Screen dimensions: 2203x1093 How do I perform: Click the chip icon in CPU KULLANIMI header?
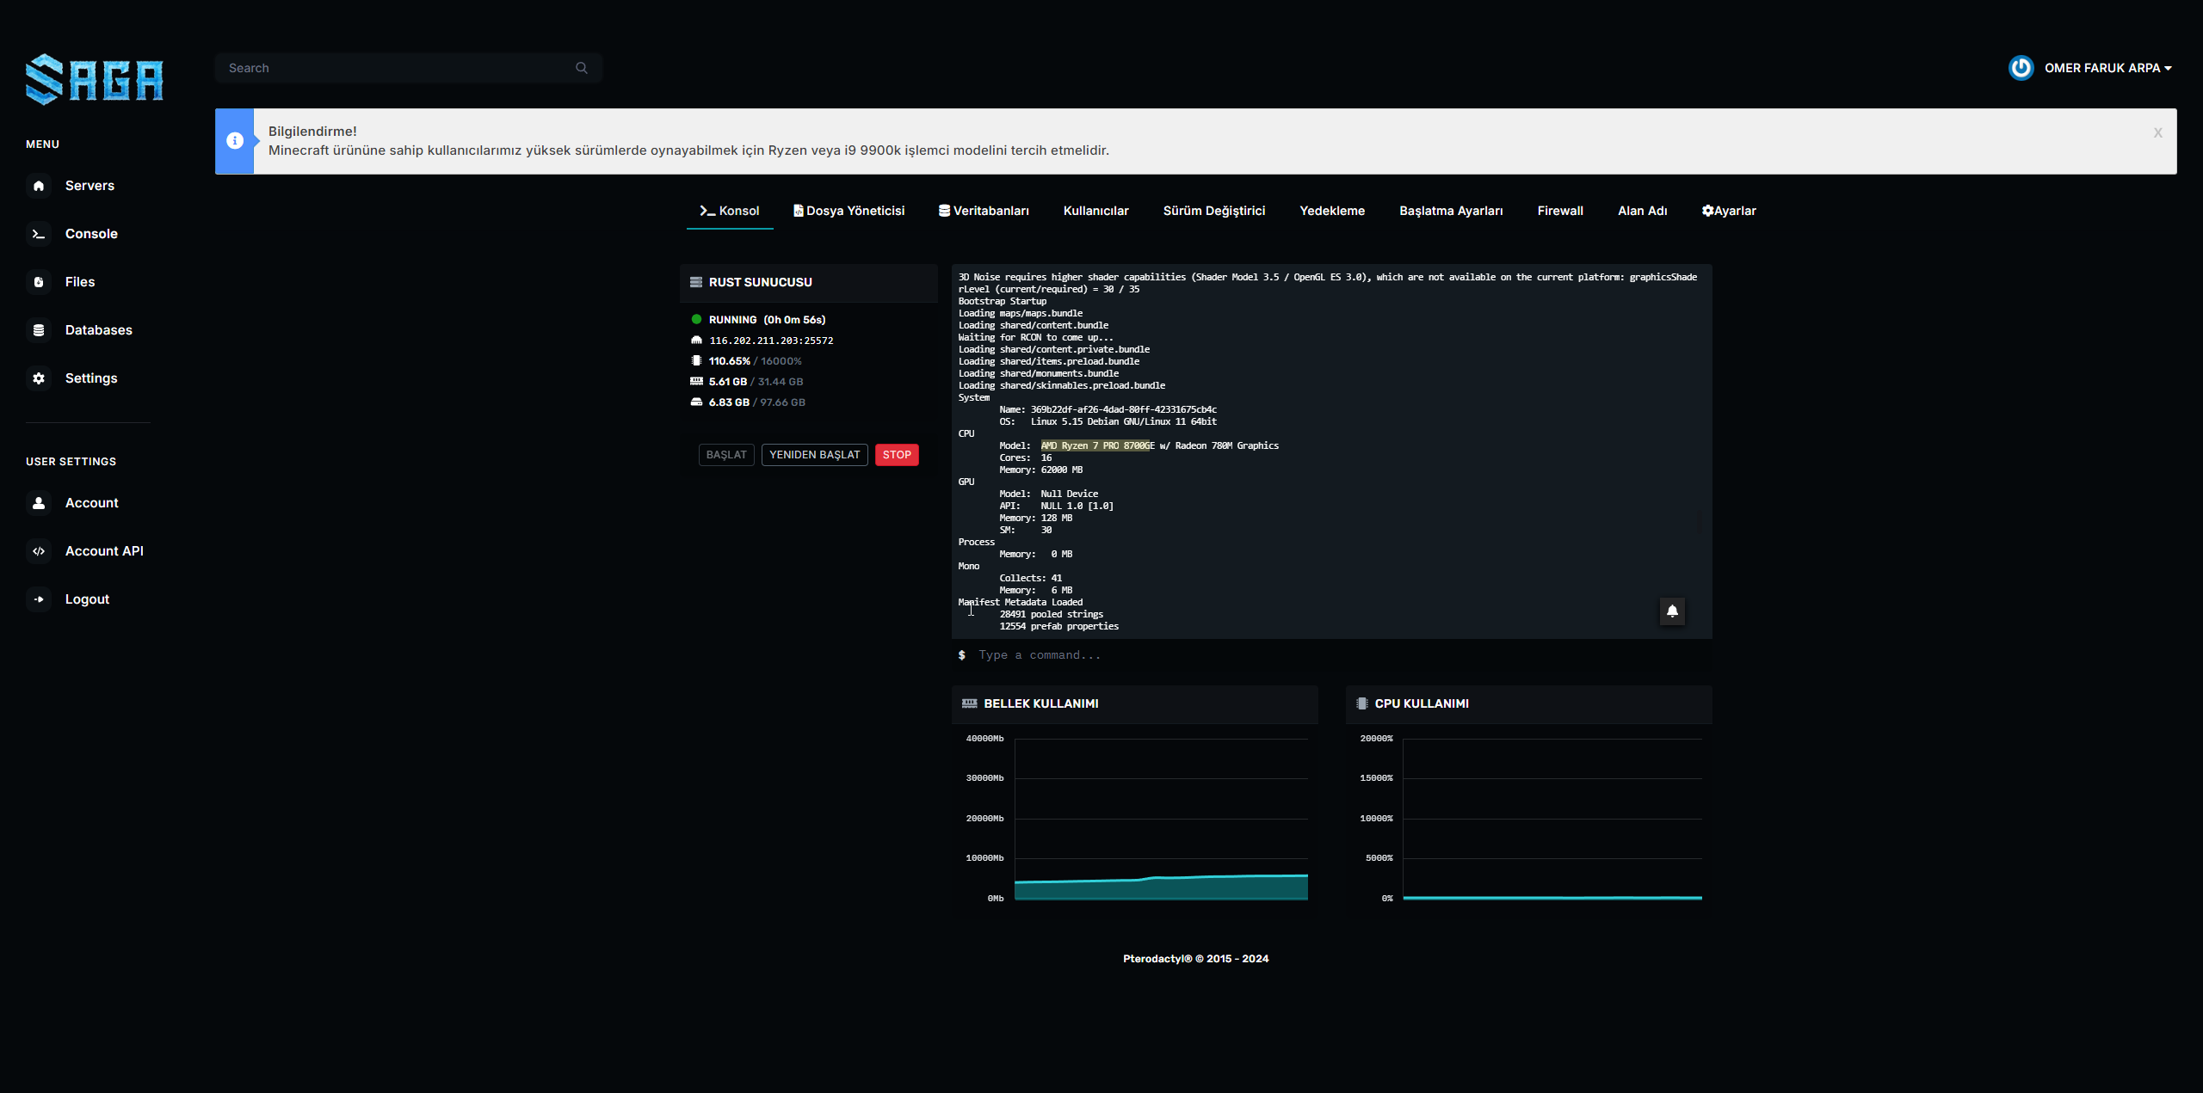1362,703
